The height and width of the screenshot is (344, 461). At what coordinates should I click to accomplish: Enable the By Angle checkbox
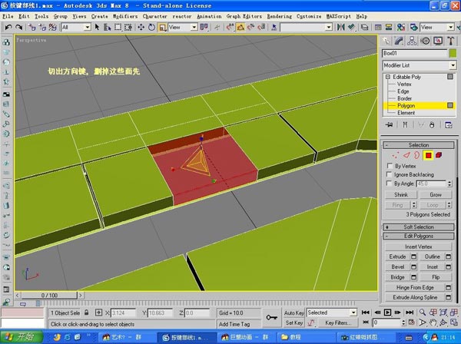pyautogui.click(x=390, y=184)
